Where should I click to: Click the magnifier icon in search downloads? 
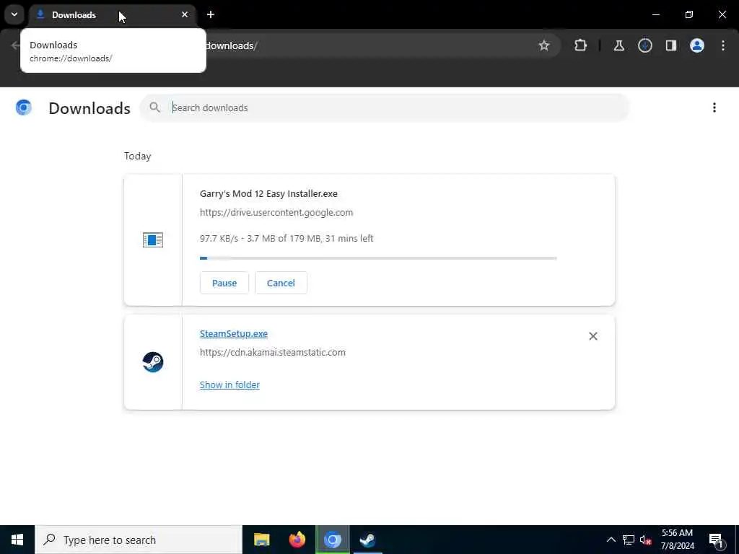point(154,107)
